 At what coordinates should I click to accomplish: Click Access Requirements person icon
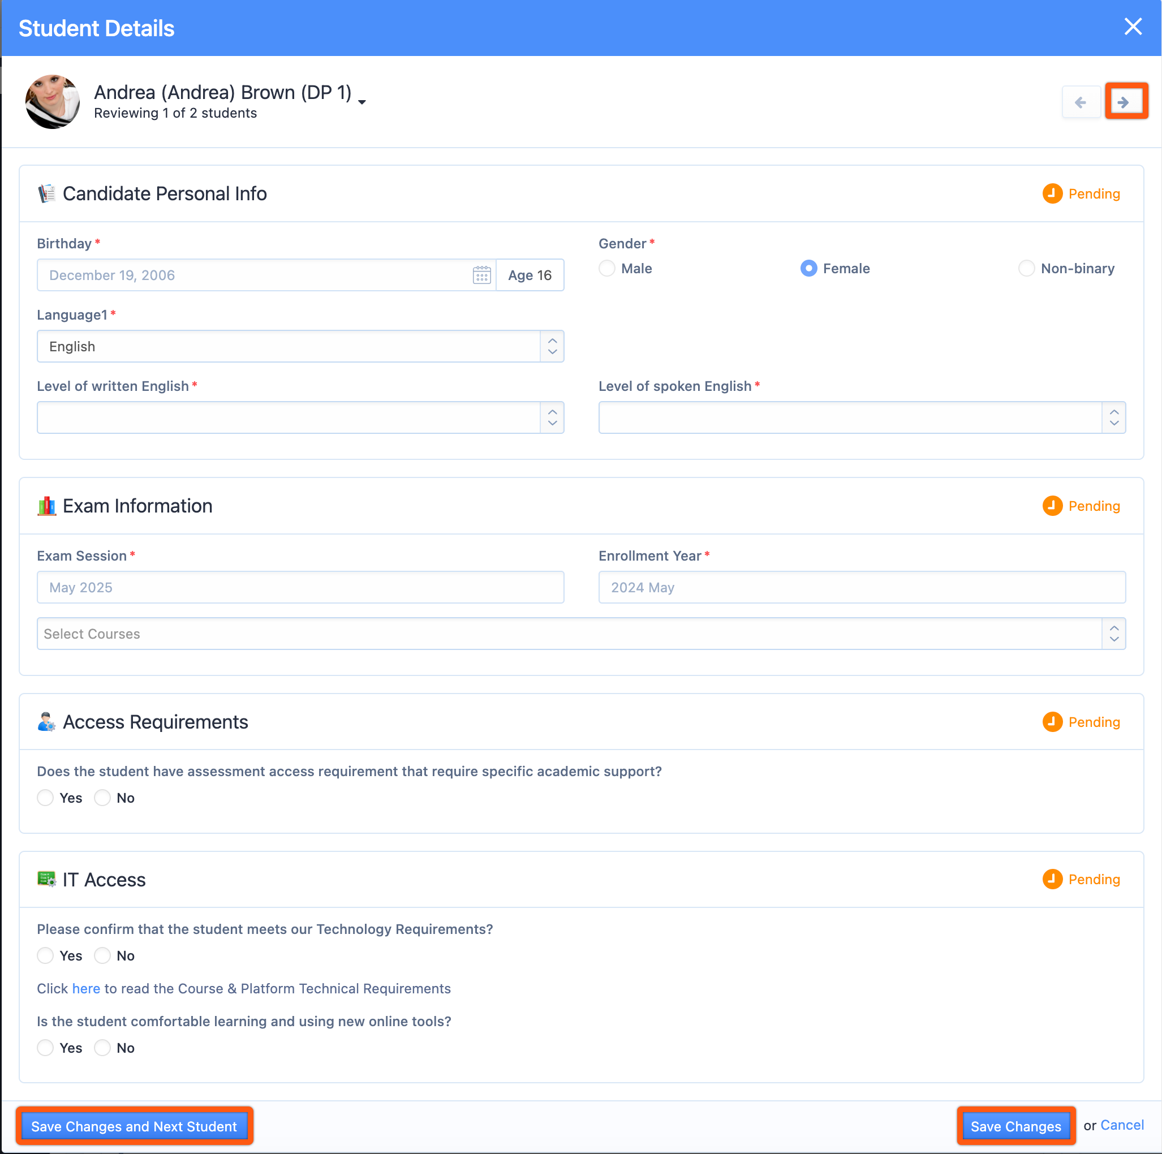47,722
